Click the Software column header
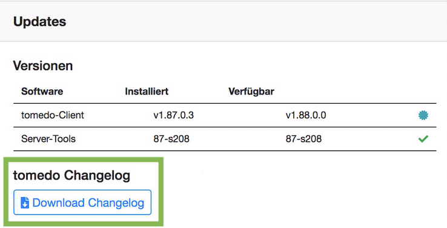The height and width of the screenshot is (228, 447). pyautogui.click(x=42, y=92)
